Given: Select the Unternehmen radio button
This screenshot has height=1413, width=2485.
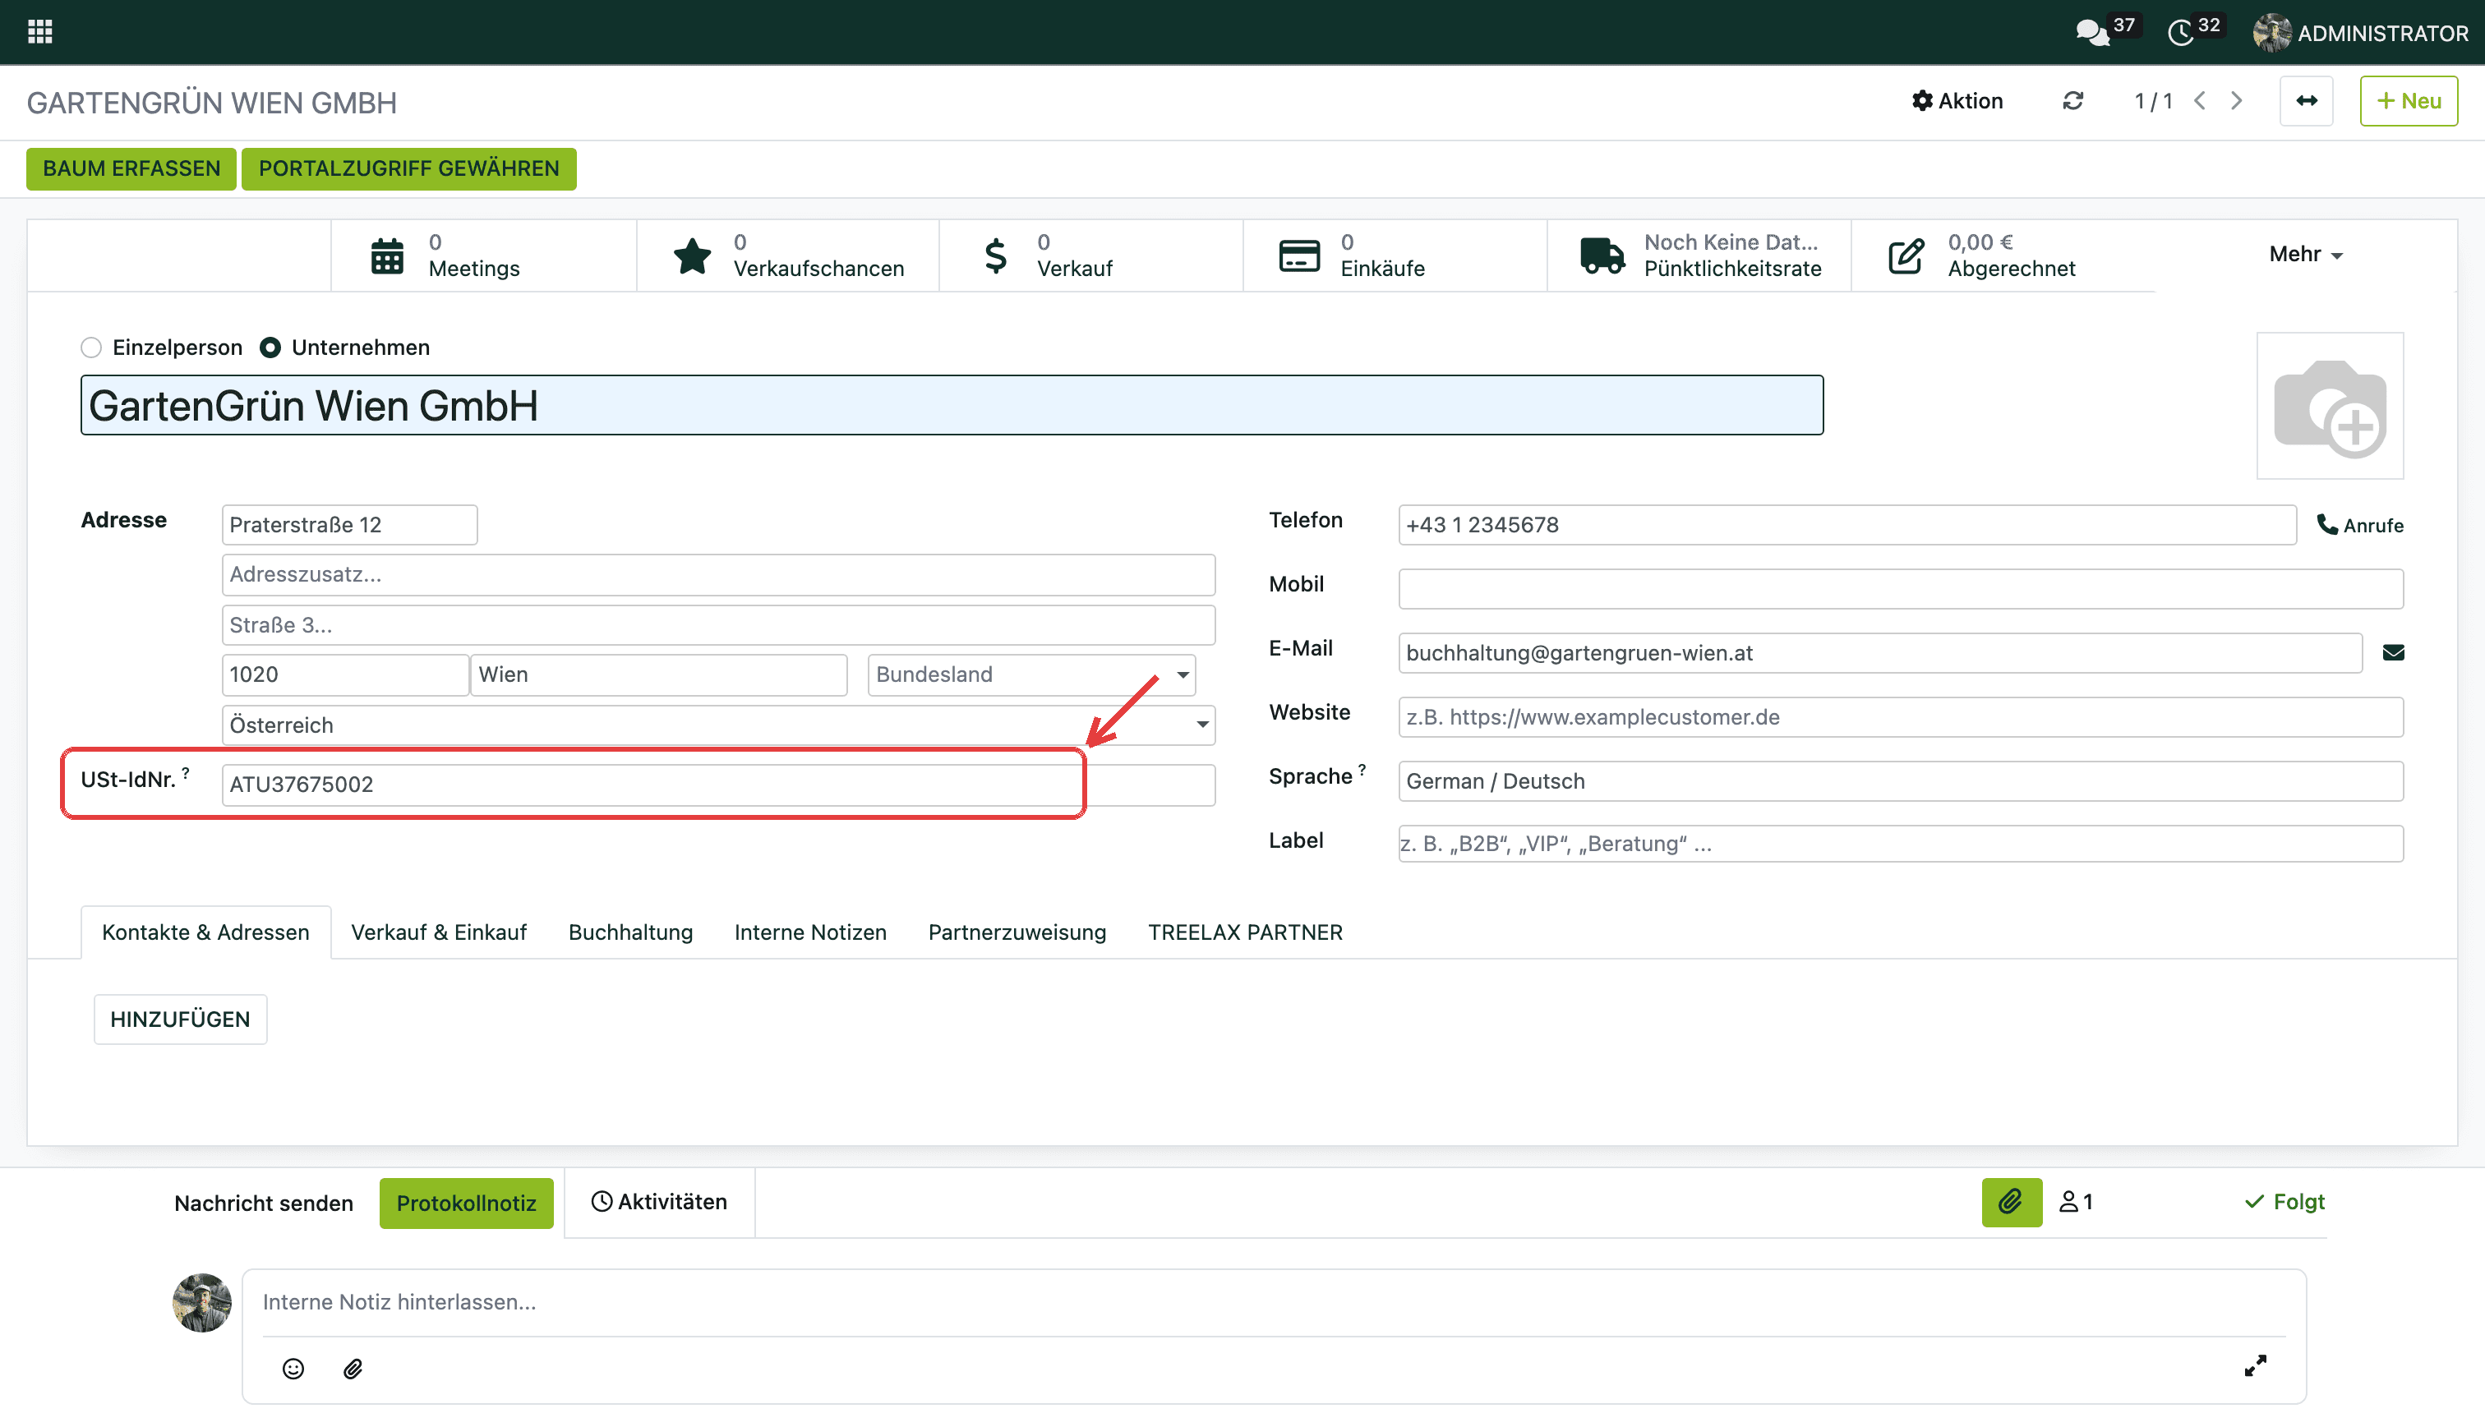Looking at the screenshot, I should 270,347.
